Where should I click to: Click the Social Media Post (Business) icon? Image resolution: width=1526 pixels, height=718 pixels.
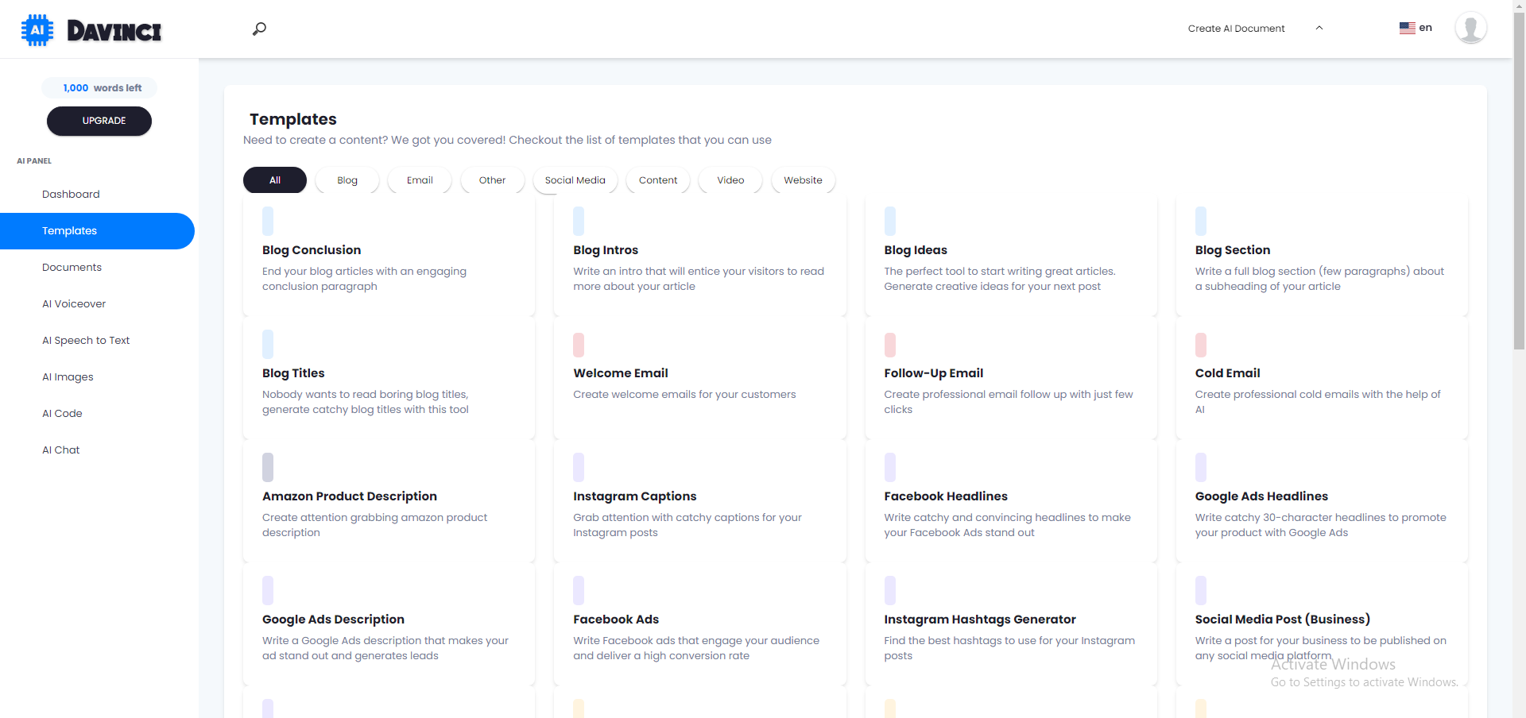click(1201, 590)
